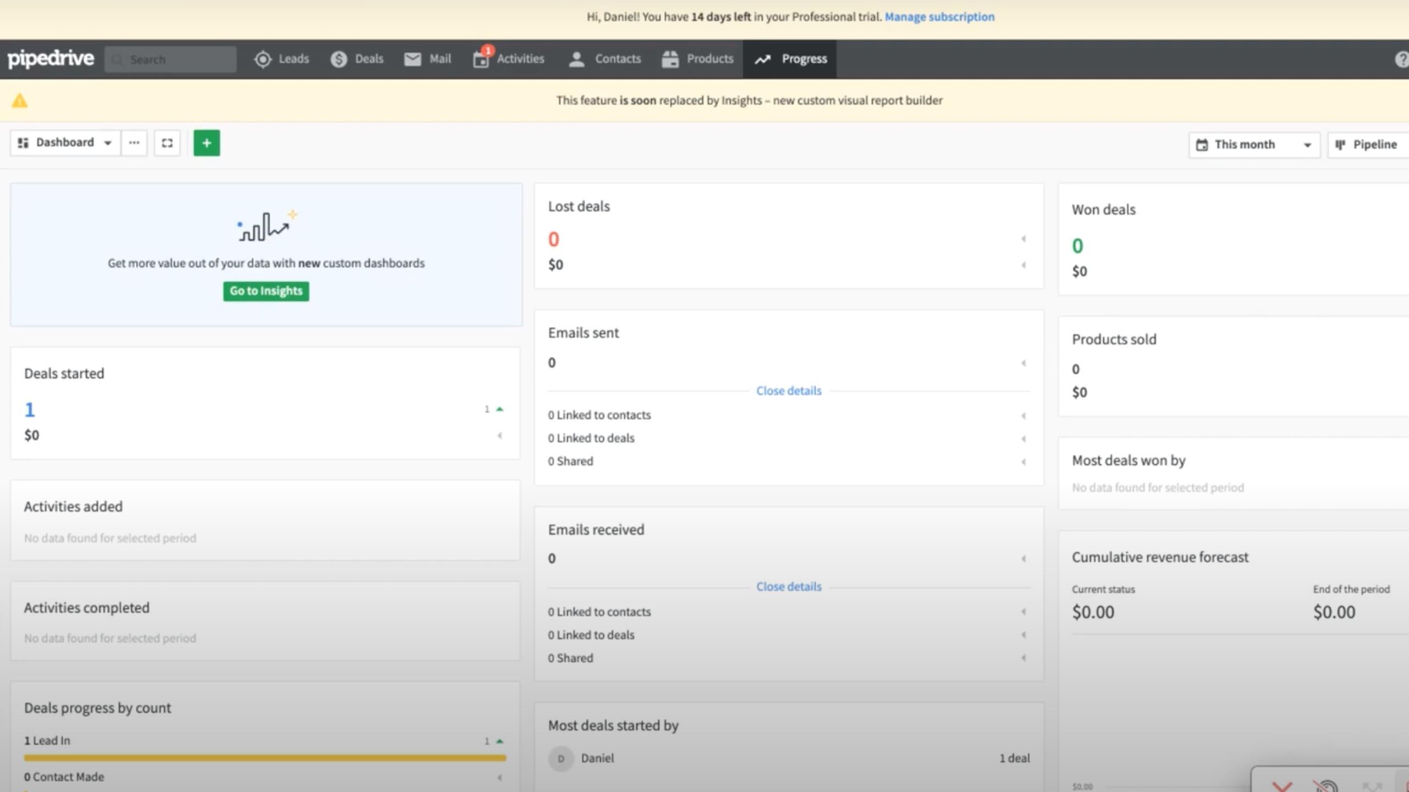Viewport: 1409px width, 792px height.
Task: Click the Deals dollar icon
Action: 338,59
